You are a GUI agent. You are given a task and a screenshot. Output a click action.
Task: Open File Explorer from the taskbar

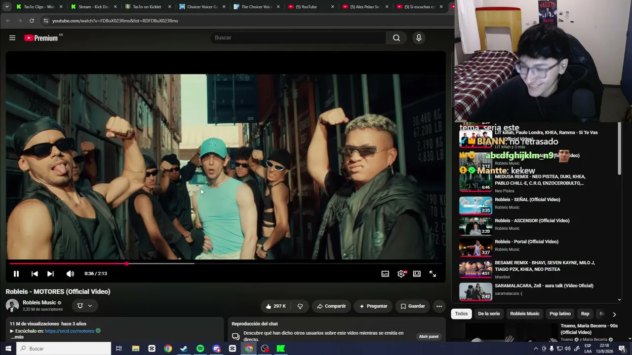point(136,349)
